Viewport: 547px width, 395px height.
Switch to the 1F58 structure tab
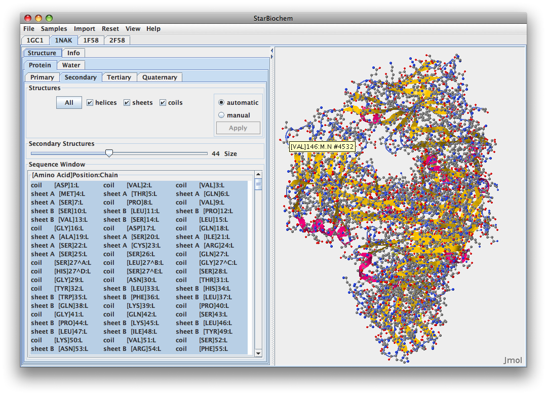(x=91, y=40)
